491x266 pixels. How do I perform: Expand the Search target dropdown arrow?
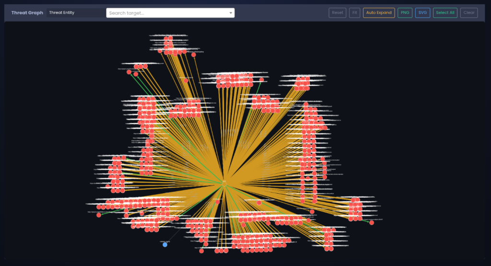click(x=231, y=13)
